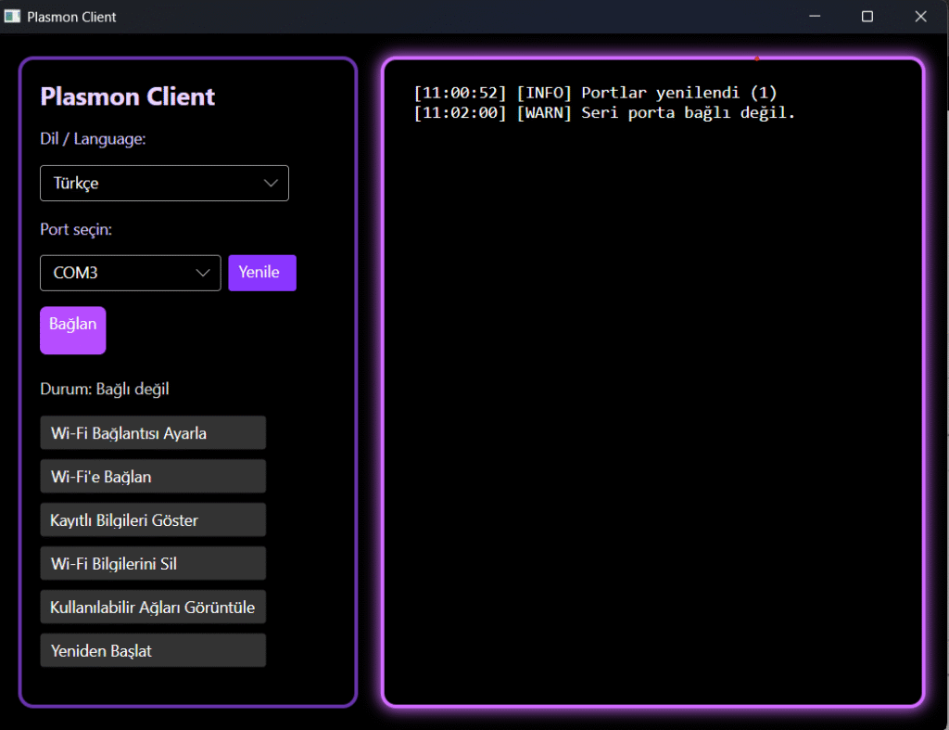Close the Plasmon Client window

(920, 17)
